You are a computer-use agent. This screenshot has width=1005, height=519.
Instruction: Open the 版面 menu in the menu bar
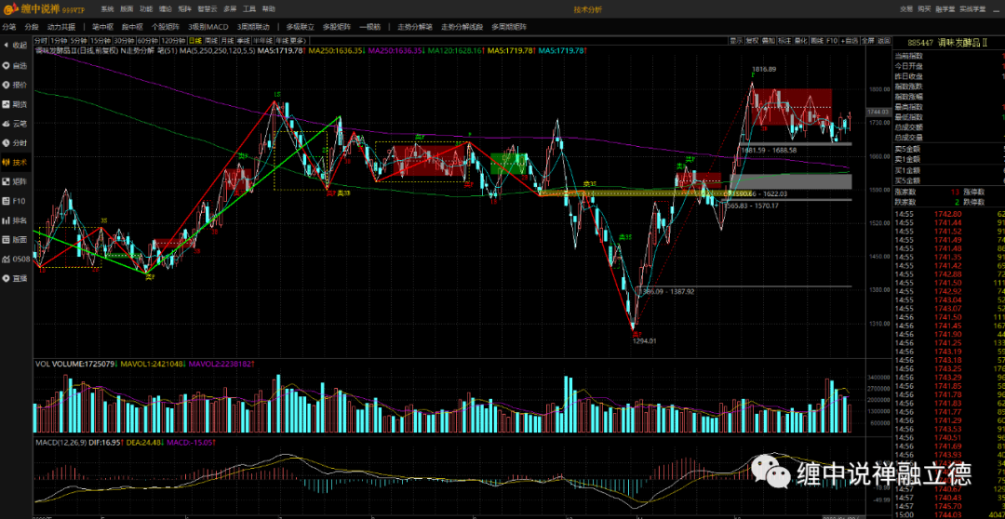[127, 9]
